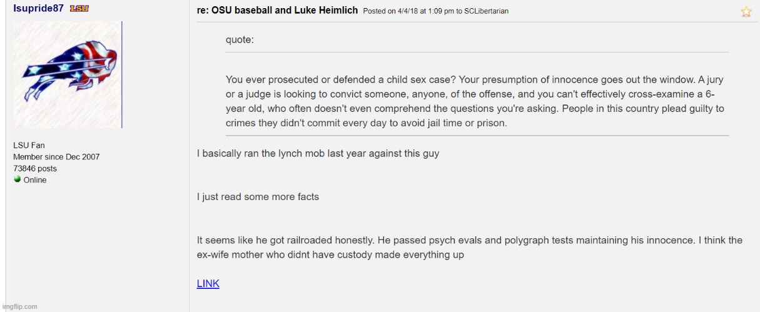Click the LSU badge icon beside lsupride87
The image size is (760, 312).
pyautogui.click(x=79, y=8)
